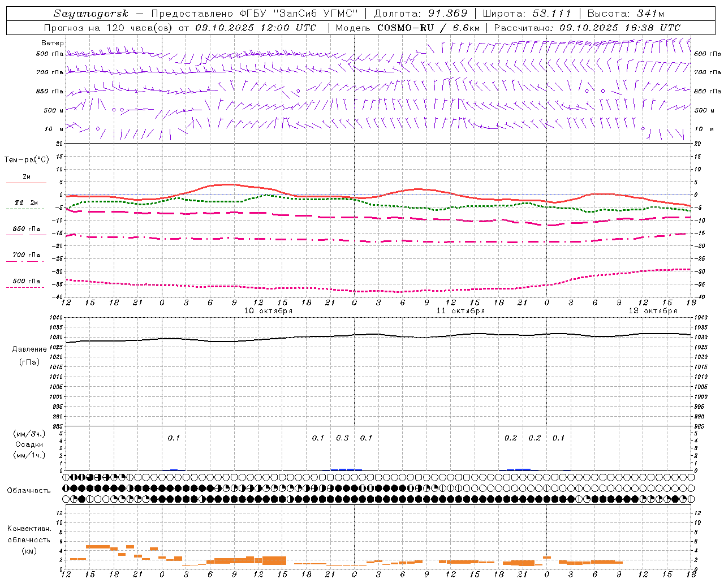Image resolution: width=724 pixels, height=579 pixels.
Task: Click the Осадки precipitation label
Action: click(x=29, y=444)
